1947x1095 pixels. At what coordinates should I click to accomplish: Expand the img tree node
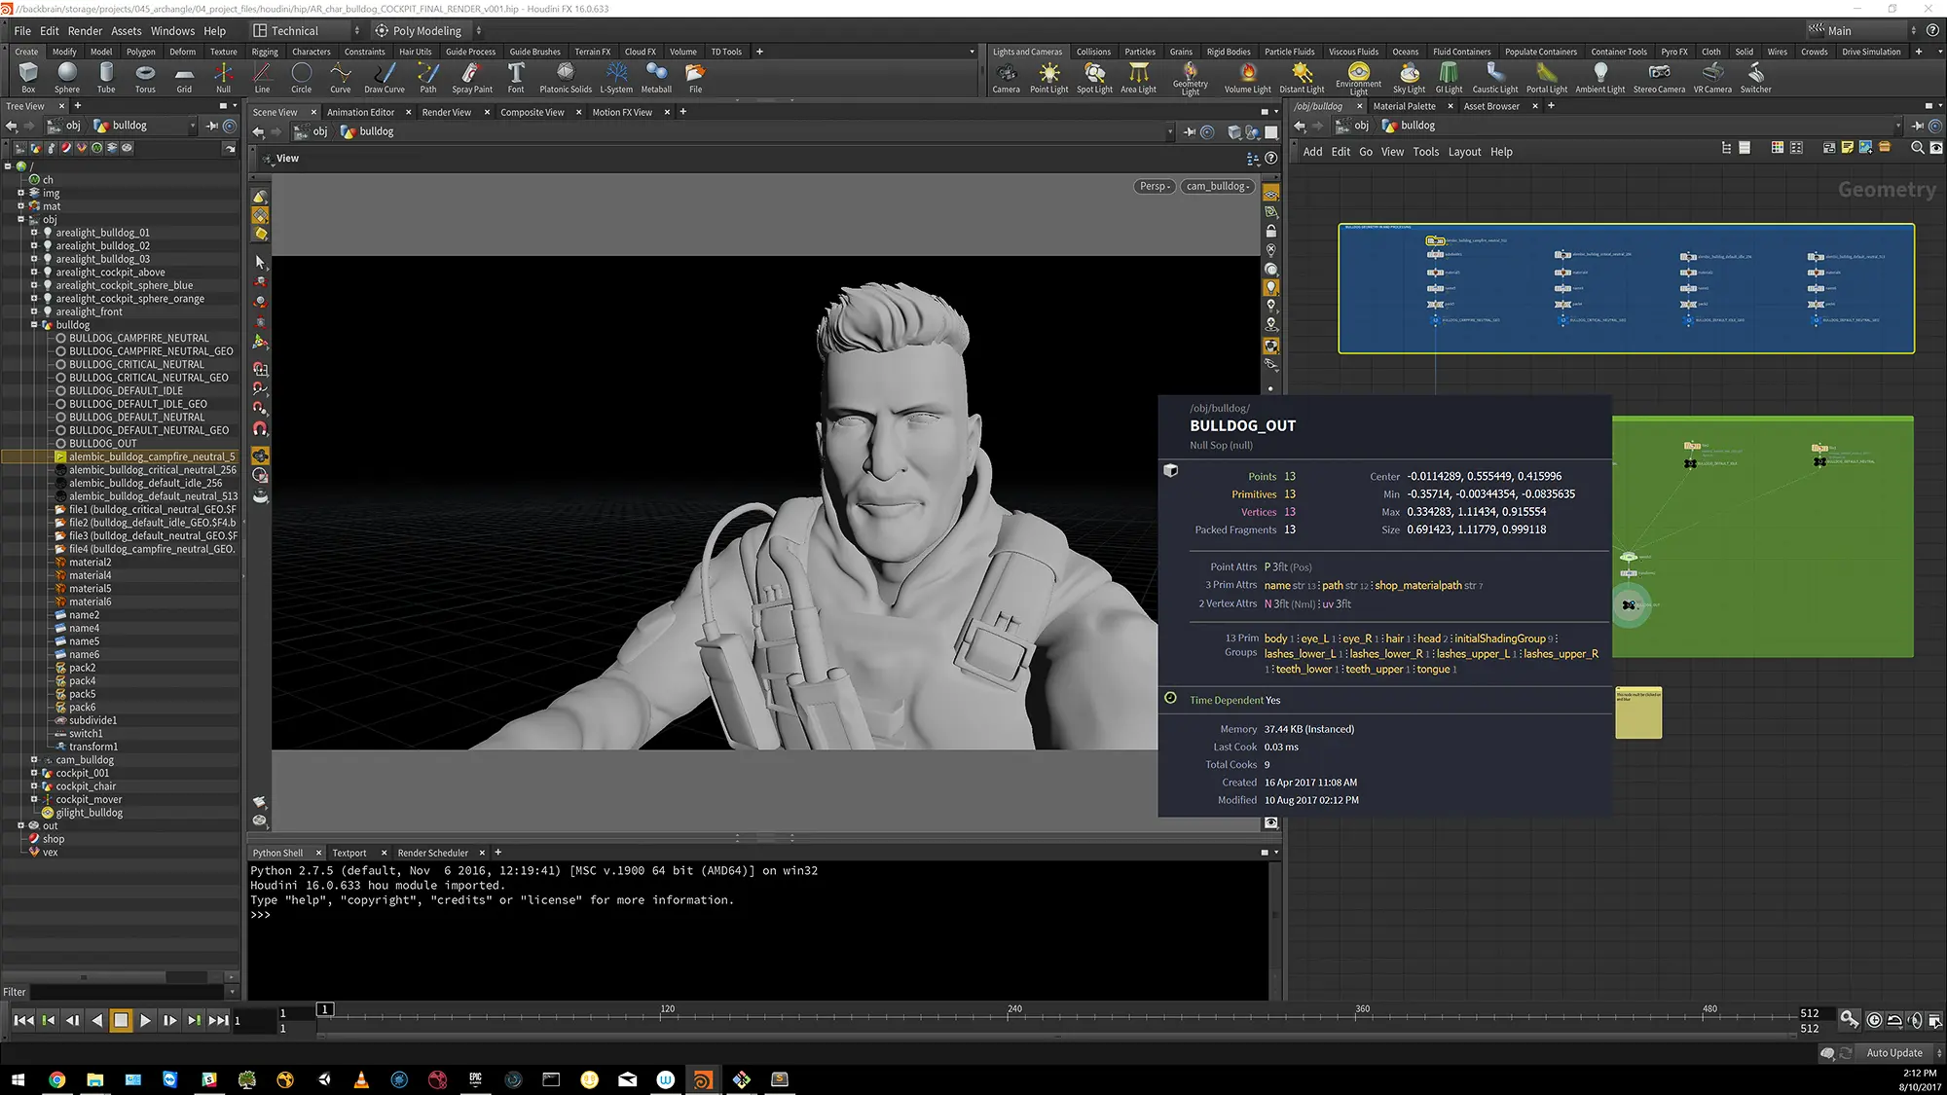(20, 193)
